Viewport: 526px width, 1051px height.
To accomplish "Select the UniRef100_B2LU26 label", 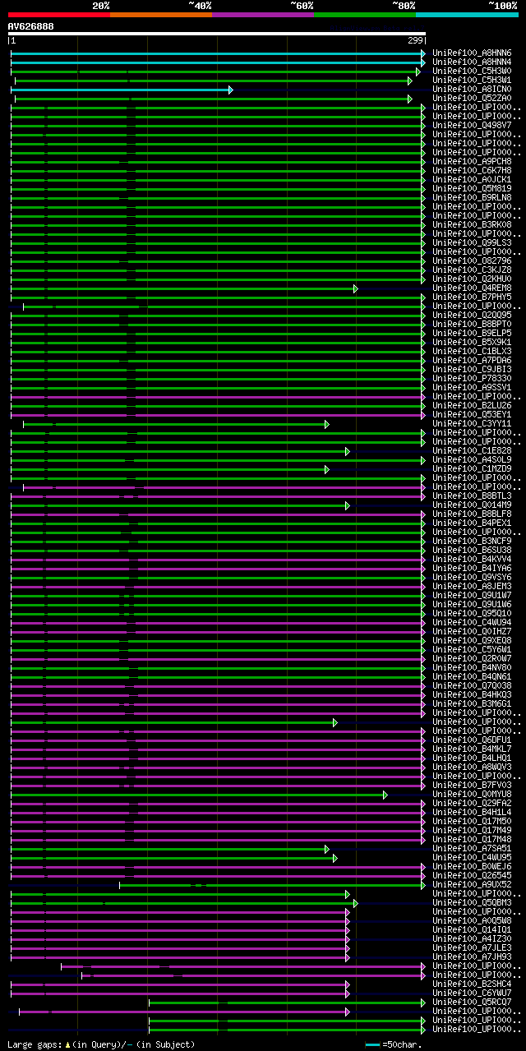I will (472, 406).
